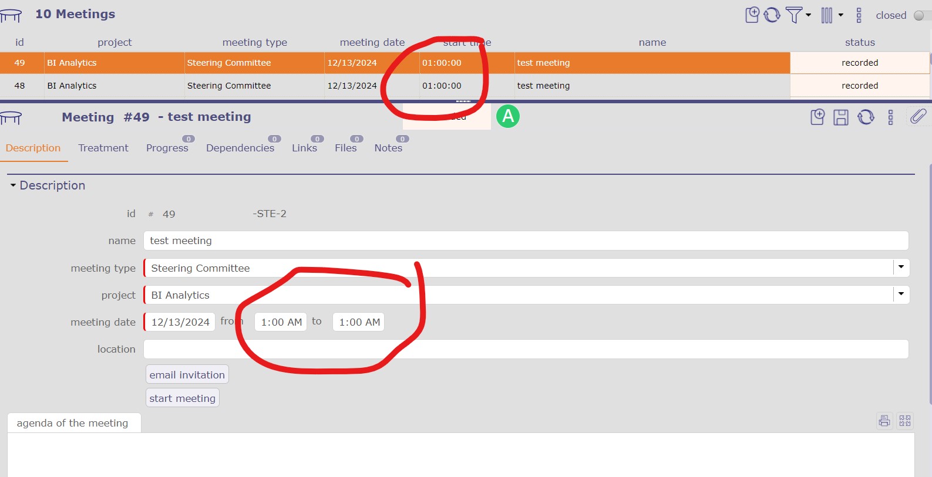Click the new meeting icon in list toolbar

pyautogui.click(x=752, y=15)
